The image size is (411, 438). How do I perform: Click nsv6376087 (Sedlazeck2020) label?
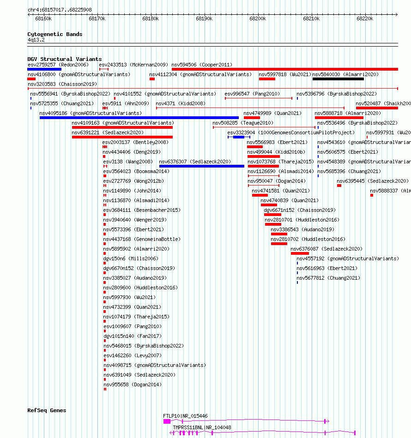[x=326, y=249]
